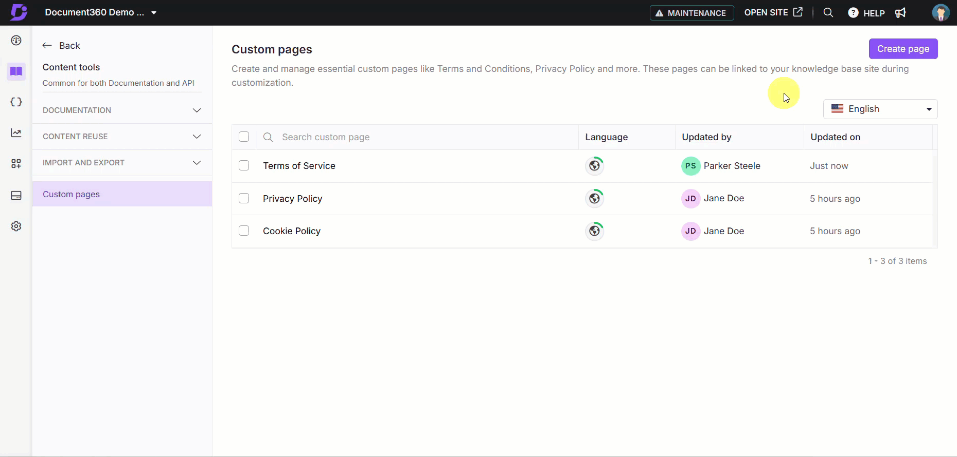This screenshot has width=957, height=457.
Task: Click the JD avatar in Cookie Policy row
Action: pyautogui.click(x=690, y=231)
